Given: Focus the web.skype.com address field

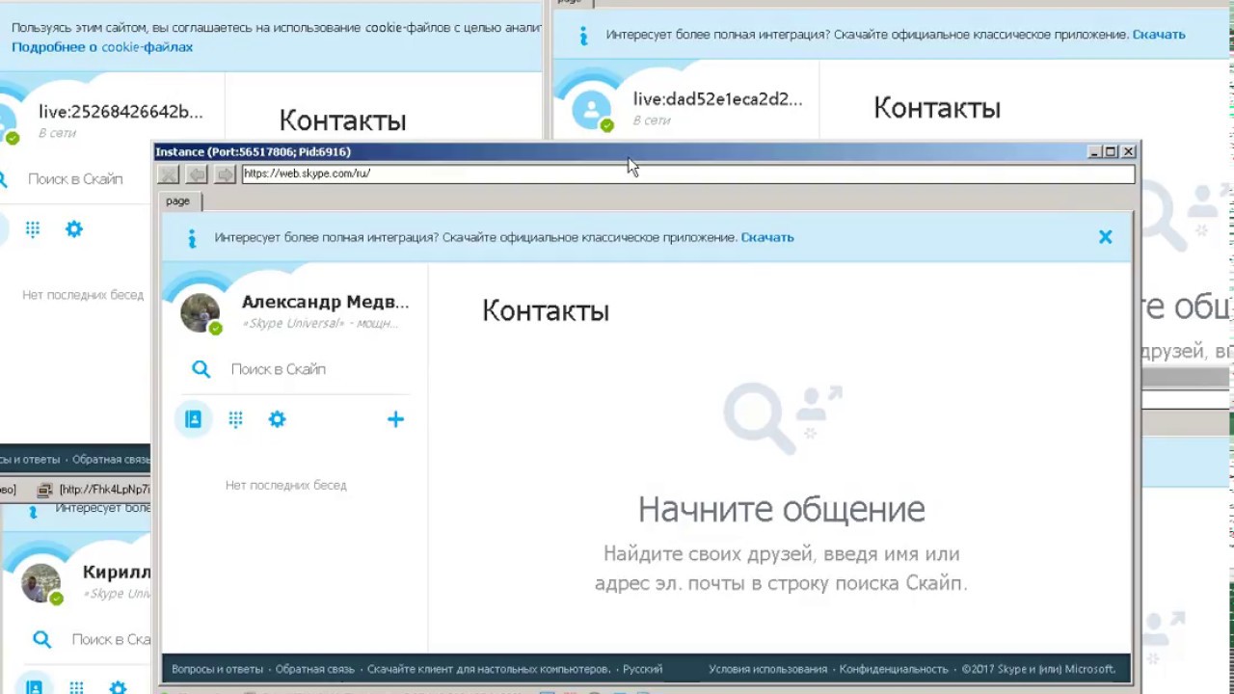Looking at the screenshot, I should (688, 173).
